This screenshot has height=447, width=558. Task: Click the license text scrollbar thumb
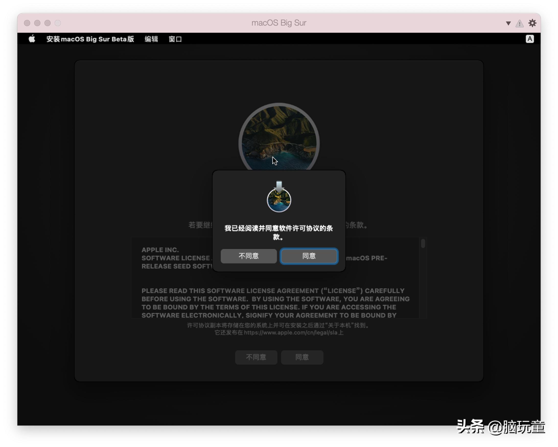pos(423,243)
